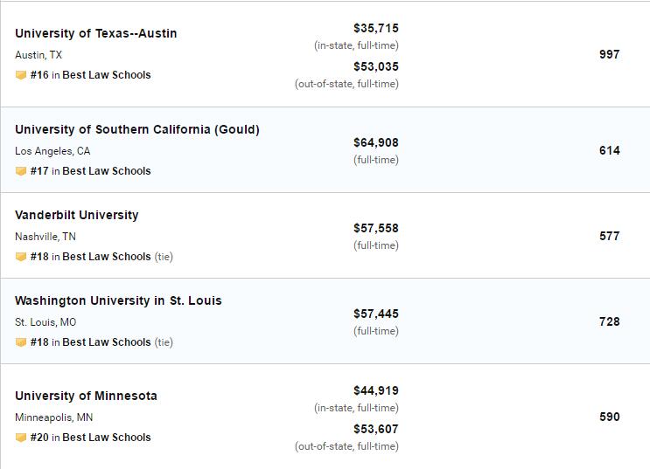Screen dimensions: 650x469
Task: Click the #17 in Best Law Schools link
Action: tap(90, 171)
